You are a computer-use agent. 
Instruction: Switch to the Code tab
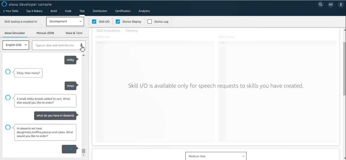pyautogui.click(x=68, y=11)
